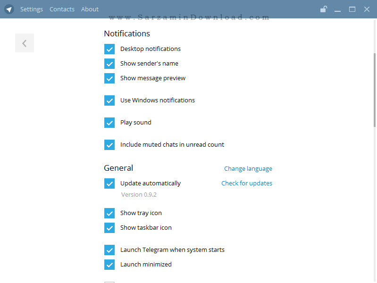The image size is (377, 283).
Task: Toggle Show tray icon checkbox
Action: point(109,213)
